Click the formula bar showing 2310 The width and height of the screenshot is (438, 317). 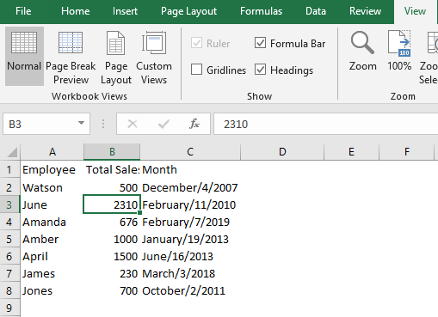coord(325,124)
